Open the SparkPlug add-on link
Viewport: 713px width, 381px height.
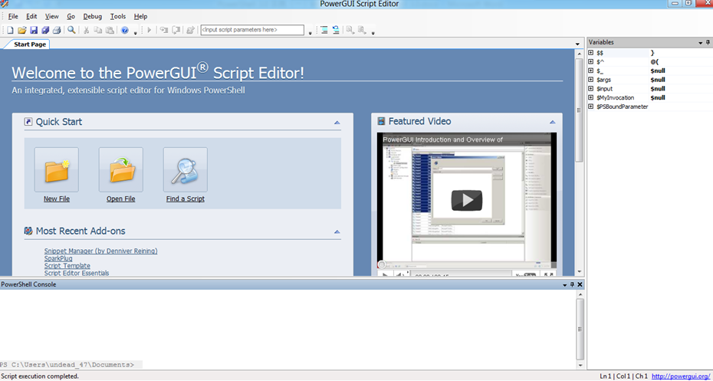[58, 258]
